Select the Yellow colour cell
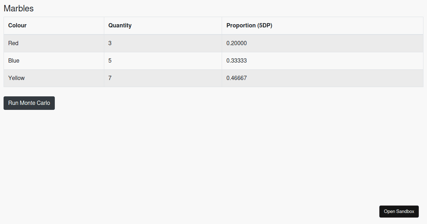The height and width of the screenshot is (224, 427). [x=16, y=78]
